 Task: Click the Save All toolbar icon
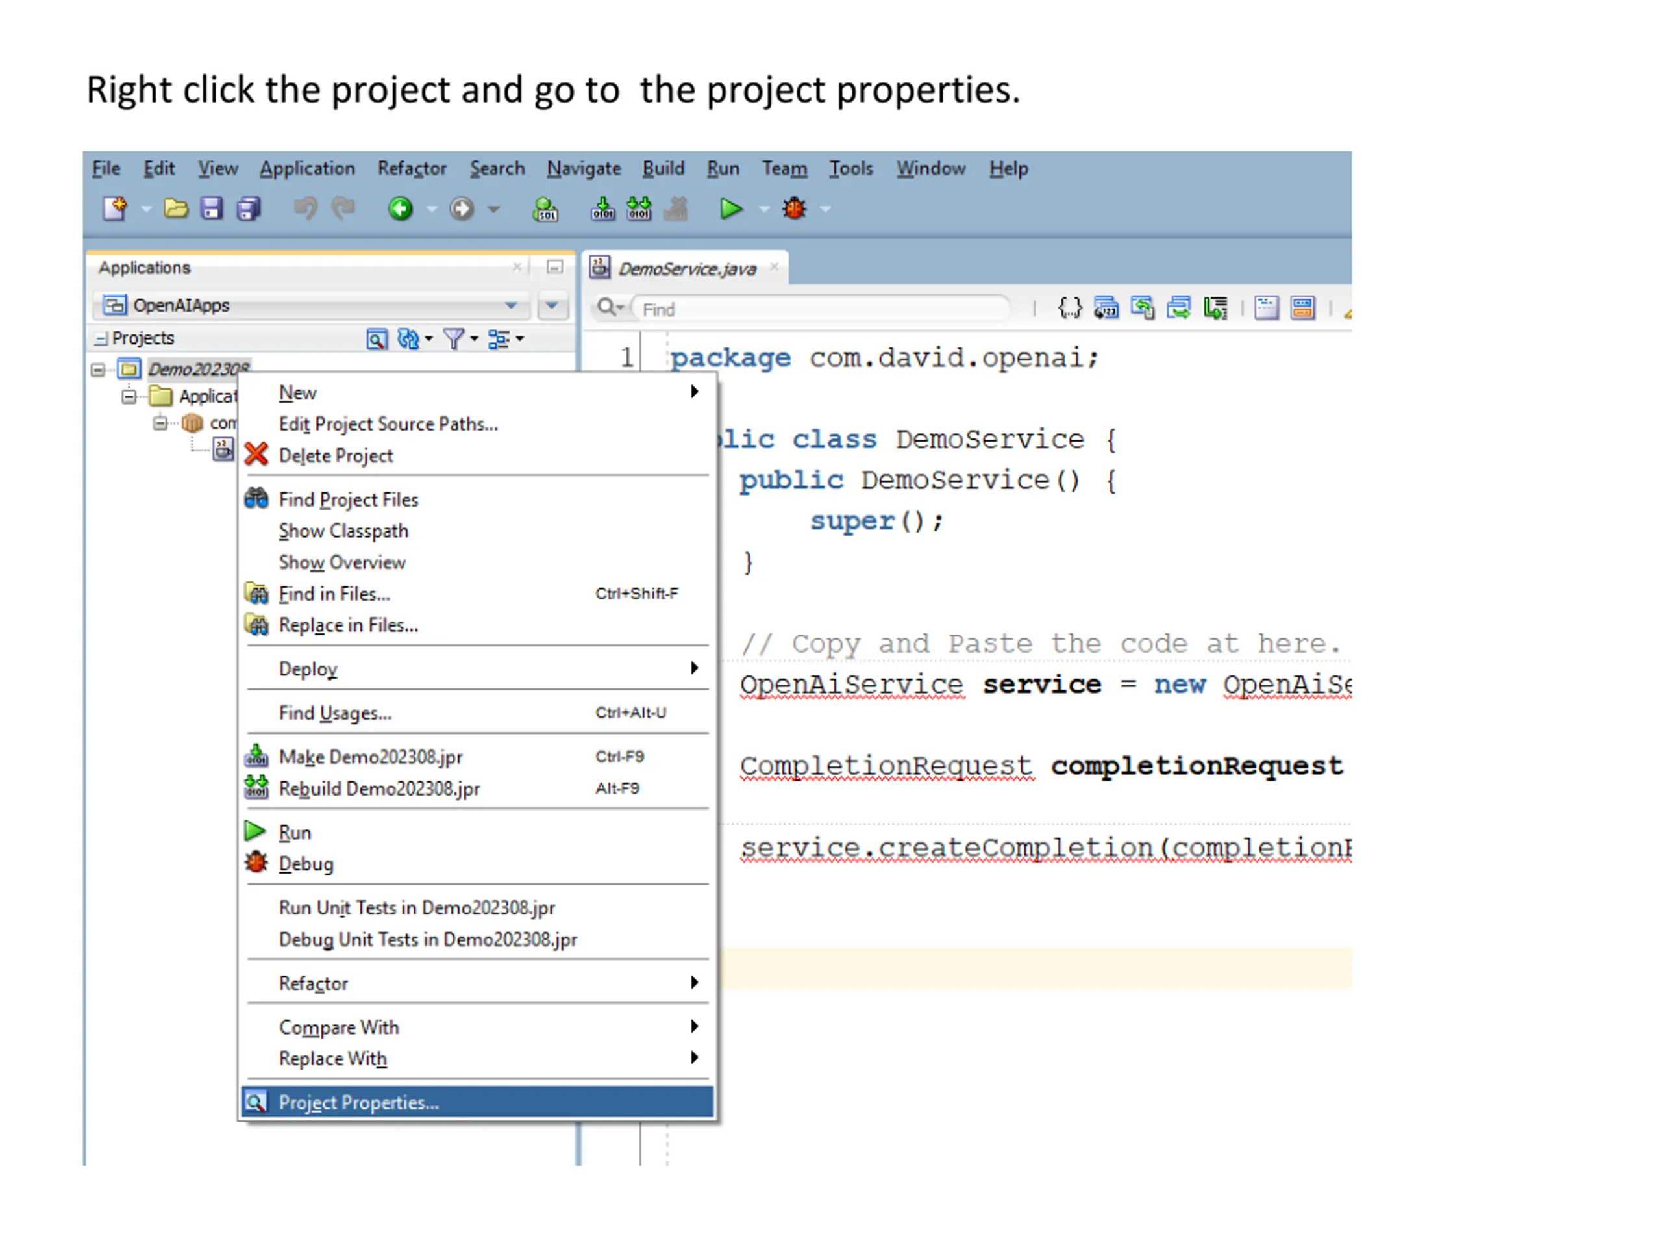248,208
